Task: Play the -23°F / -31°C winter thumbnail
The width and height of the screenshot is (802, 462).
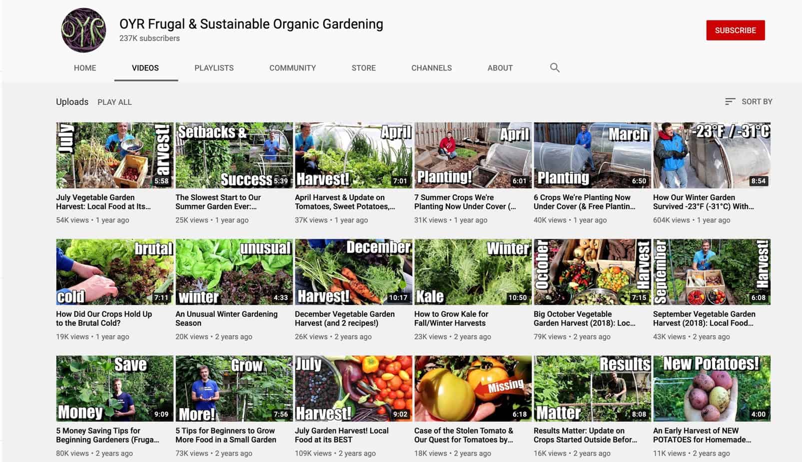Action: click(712, 155)
